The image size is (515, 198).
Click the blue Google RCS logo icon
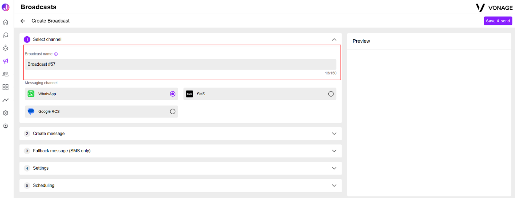(31, 111)
